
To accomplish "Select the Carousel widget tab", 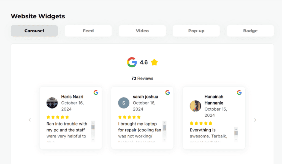I will click(34, 31).
